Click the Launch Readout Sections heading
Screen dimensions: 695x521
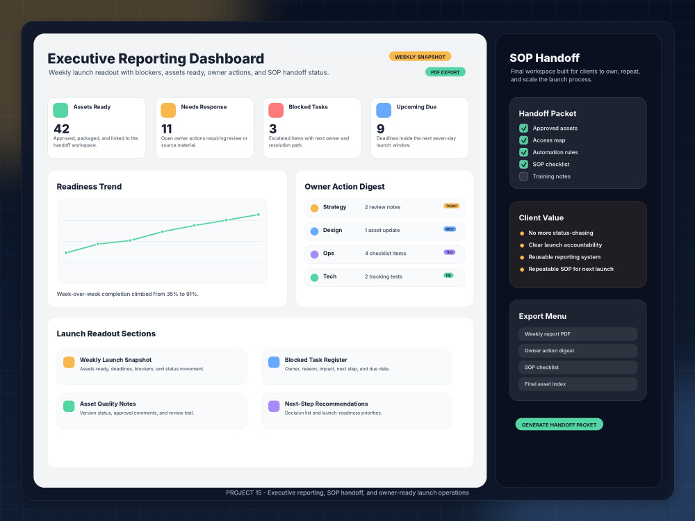point(106,333)
